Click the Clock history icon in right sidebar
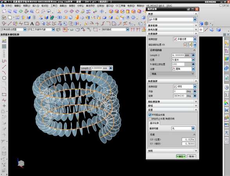The width and height of the screenshot is (230, 176). [226, 88]
